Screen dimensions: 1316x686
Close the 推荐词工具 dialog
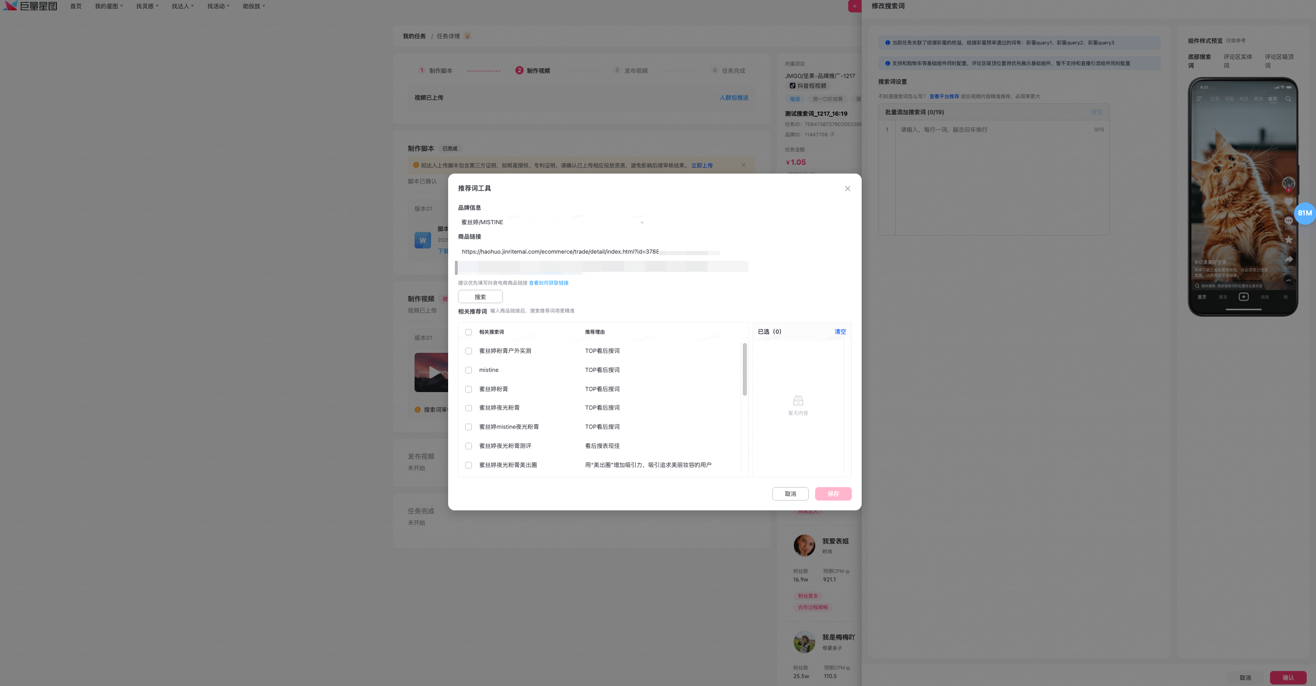coord(847,189)
